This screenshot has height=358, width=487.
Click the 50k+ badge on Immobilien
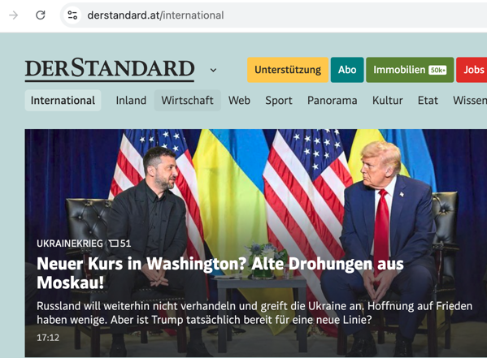(437, 70)
